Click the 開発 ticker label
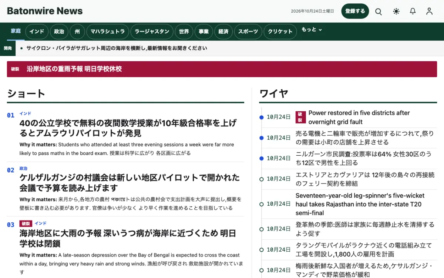Image resolution: width=444 pixels, height=278 pixels. pyautogui.click(x=8, y=48)
